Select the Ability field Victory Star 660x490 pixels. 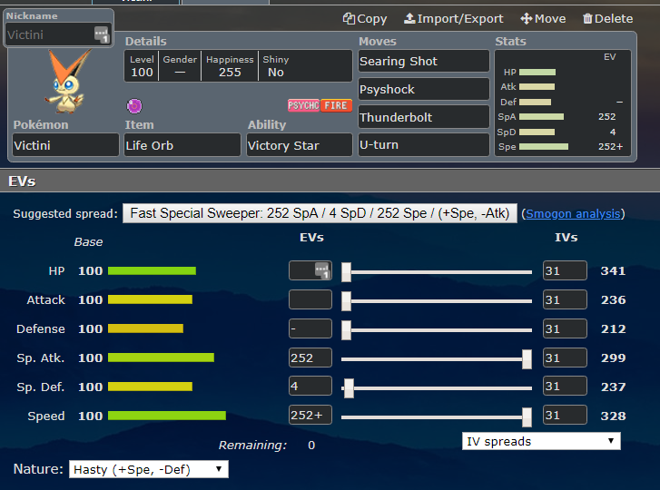(x=299, y=145)
